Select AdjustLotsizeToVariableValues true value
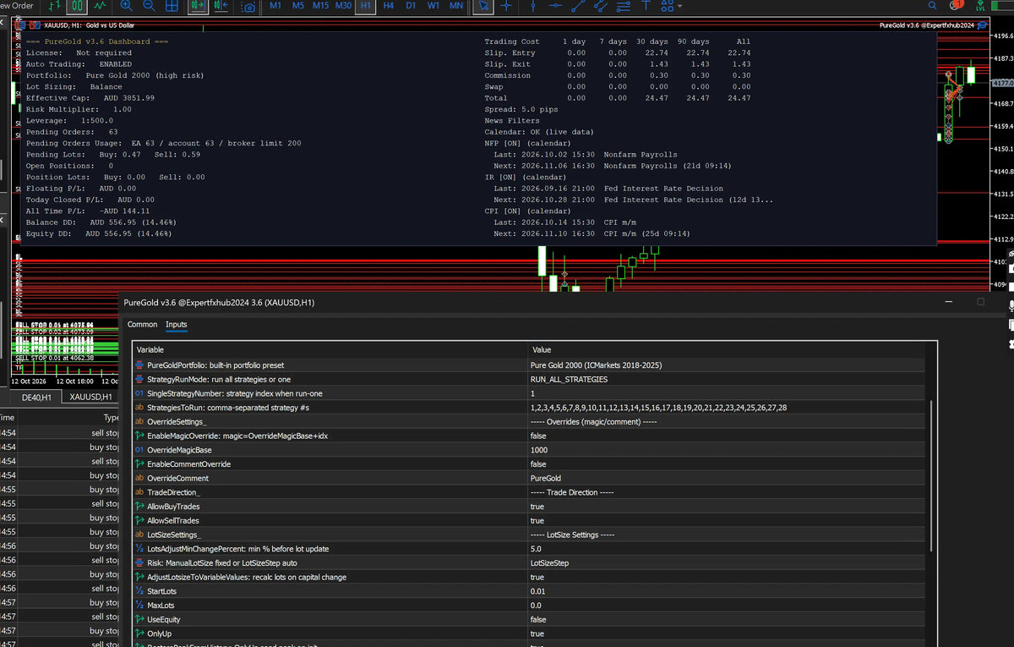This screenshot has width=1014, height=647. pyautogui.click(x=727, y=577)
